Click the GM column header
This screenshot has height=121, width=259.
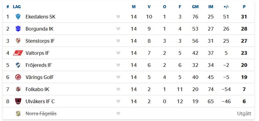click(195, 7)
